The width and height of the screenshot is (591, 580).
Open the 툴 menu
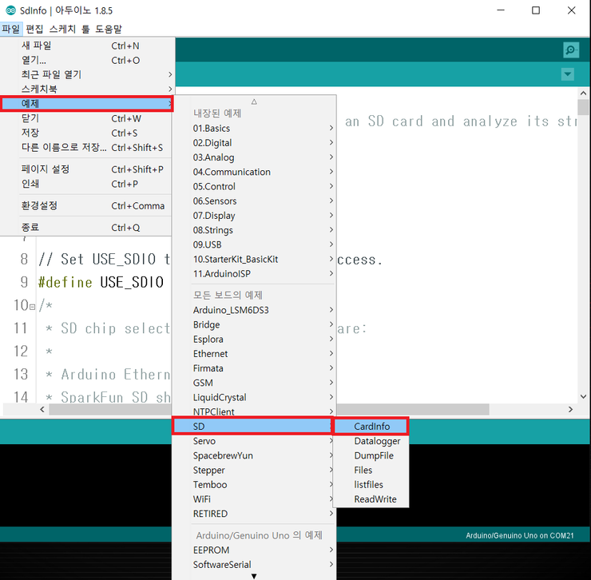86,29
